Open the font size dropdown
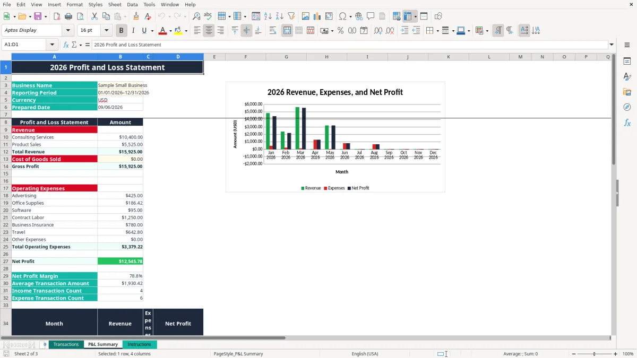The width and height of the screenshot is (637, 358). [106, 30]
